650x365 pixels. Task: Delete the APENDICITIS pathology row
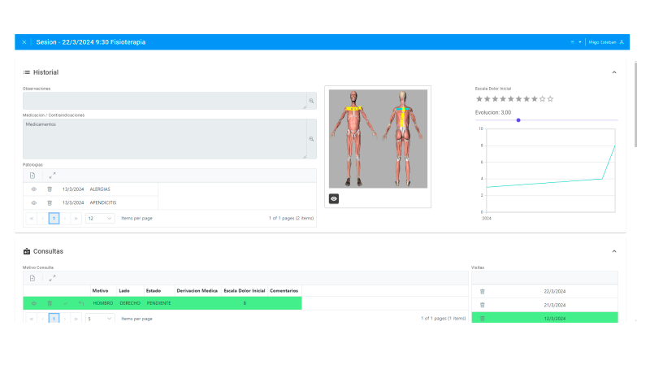[x=50, y=202]
